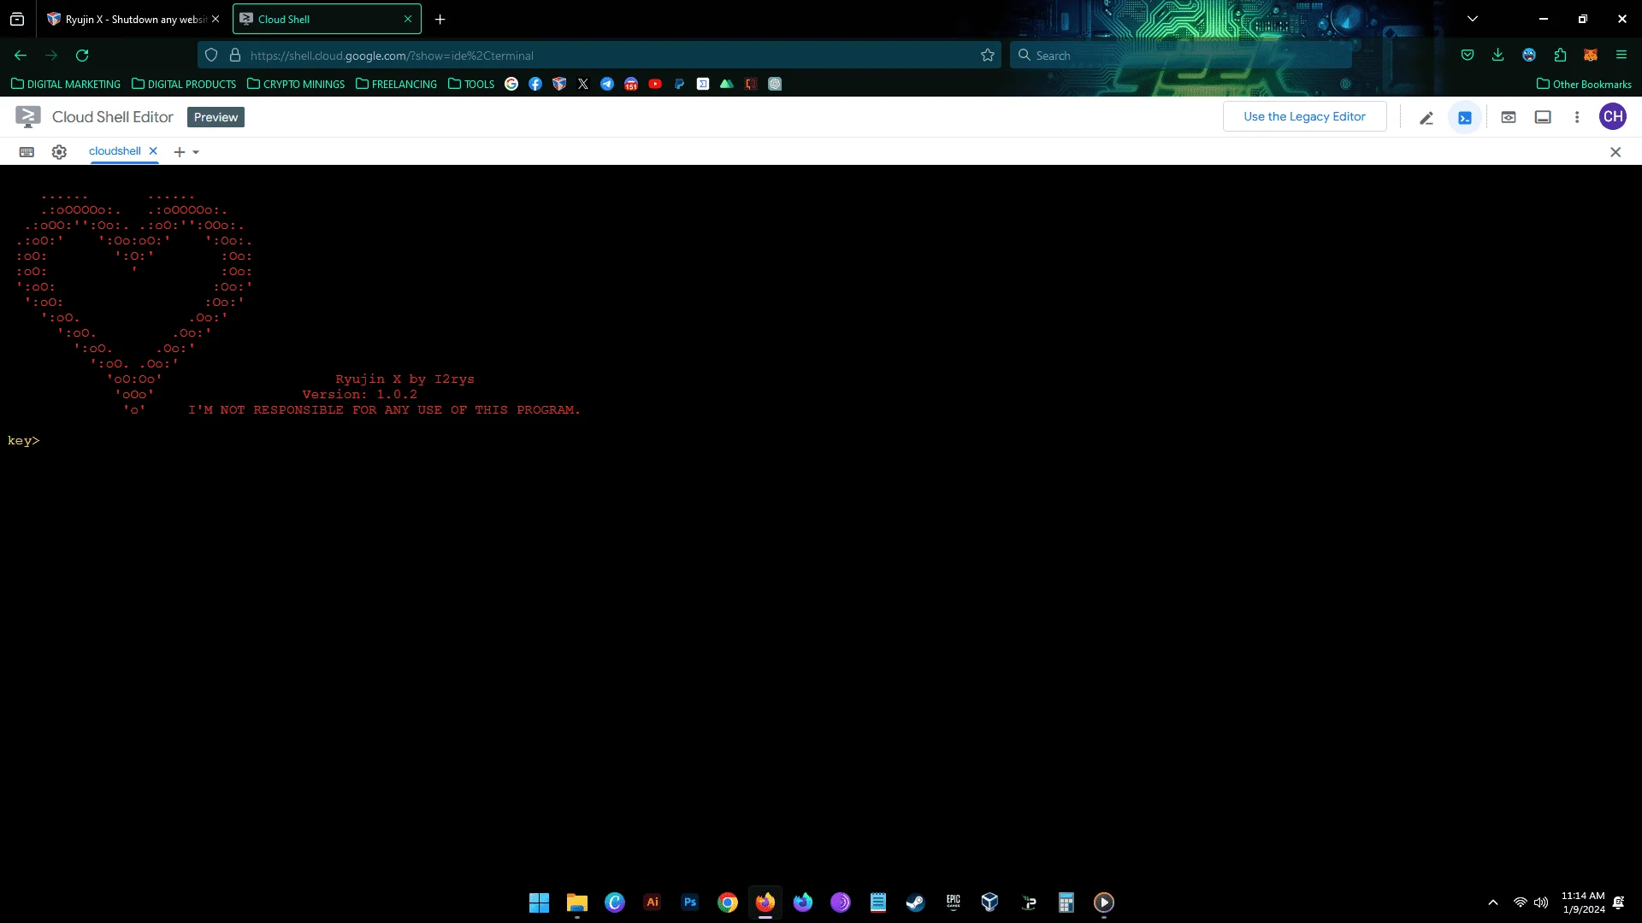This screenshot has height=923, width=1642.
Task: Click the 'Ryujin X by I2rys' text
Action: tap(405, 379)
